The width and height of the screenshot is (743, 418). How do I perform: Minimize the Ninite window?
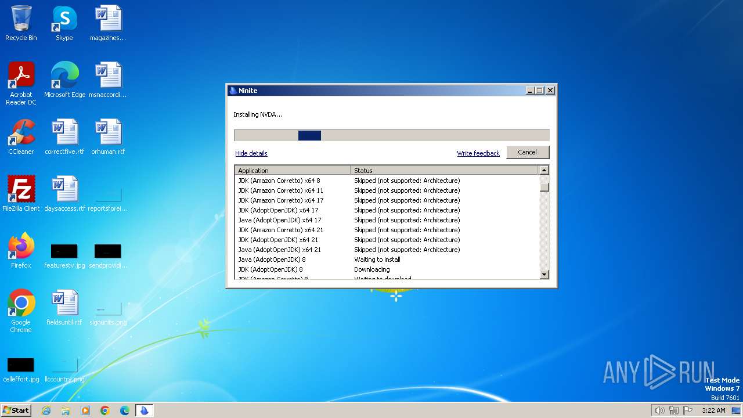[x=530, y=91]
